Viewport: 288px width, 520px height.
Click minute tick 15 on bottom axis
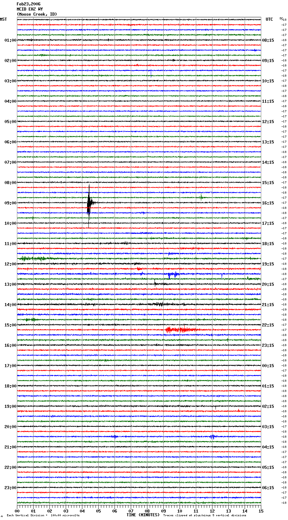tap(261, 511)
